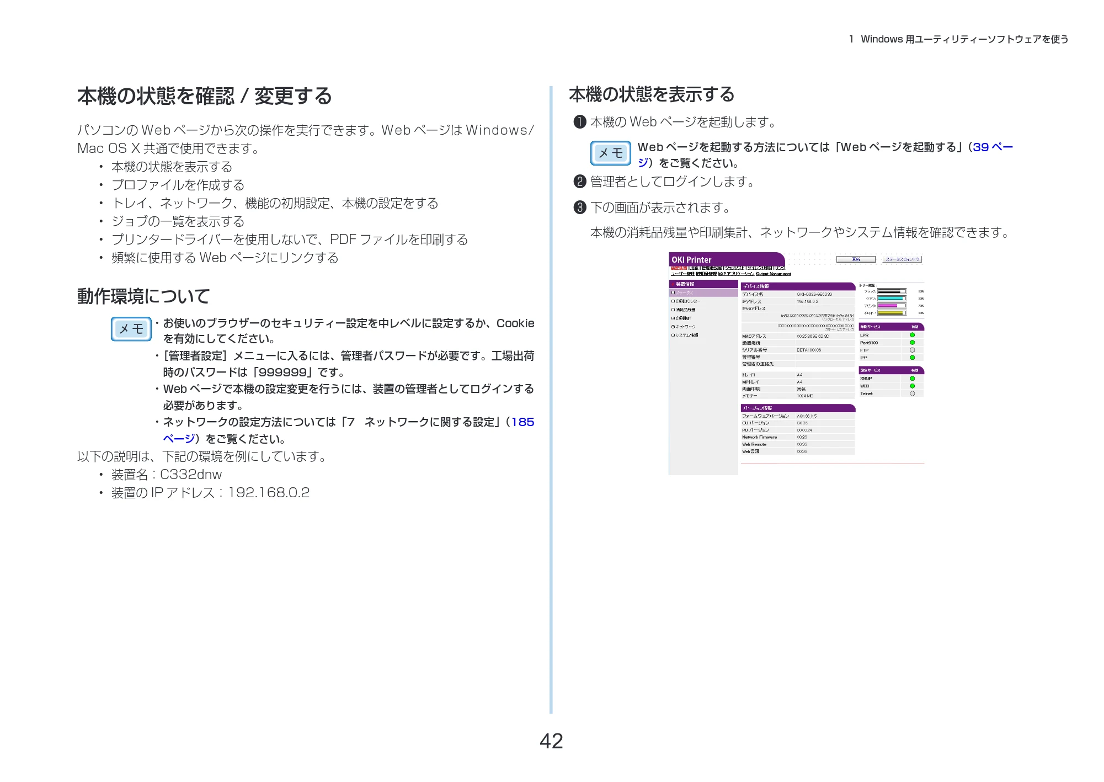The width and height of the screenshot is (1104, 782).
Task: Open the 管理者設定 menu tab
Action: [x=712, y=268]
